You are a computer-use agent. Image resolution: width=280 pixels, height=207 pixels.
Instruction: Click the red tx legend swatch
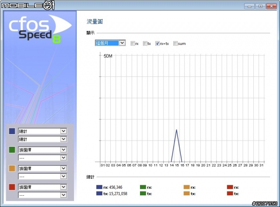coord(230,193)
